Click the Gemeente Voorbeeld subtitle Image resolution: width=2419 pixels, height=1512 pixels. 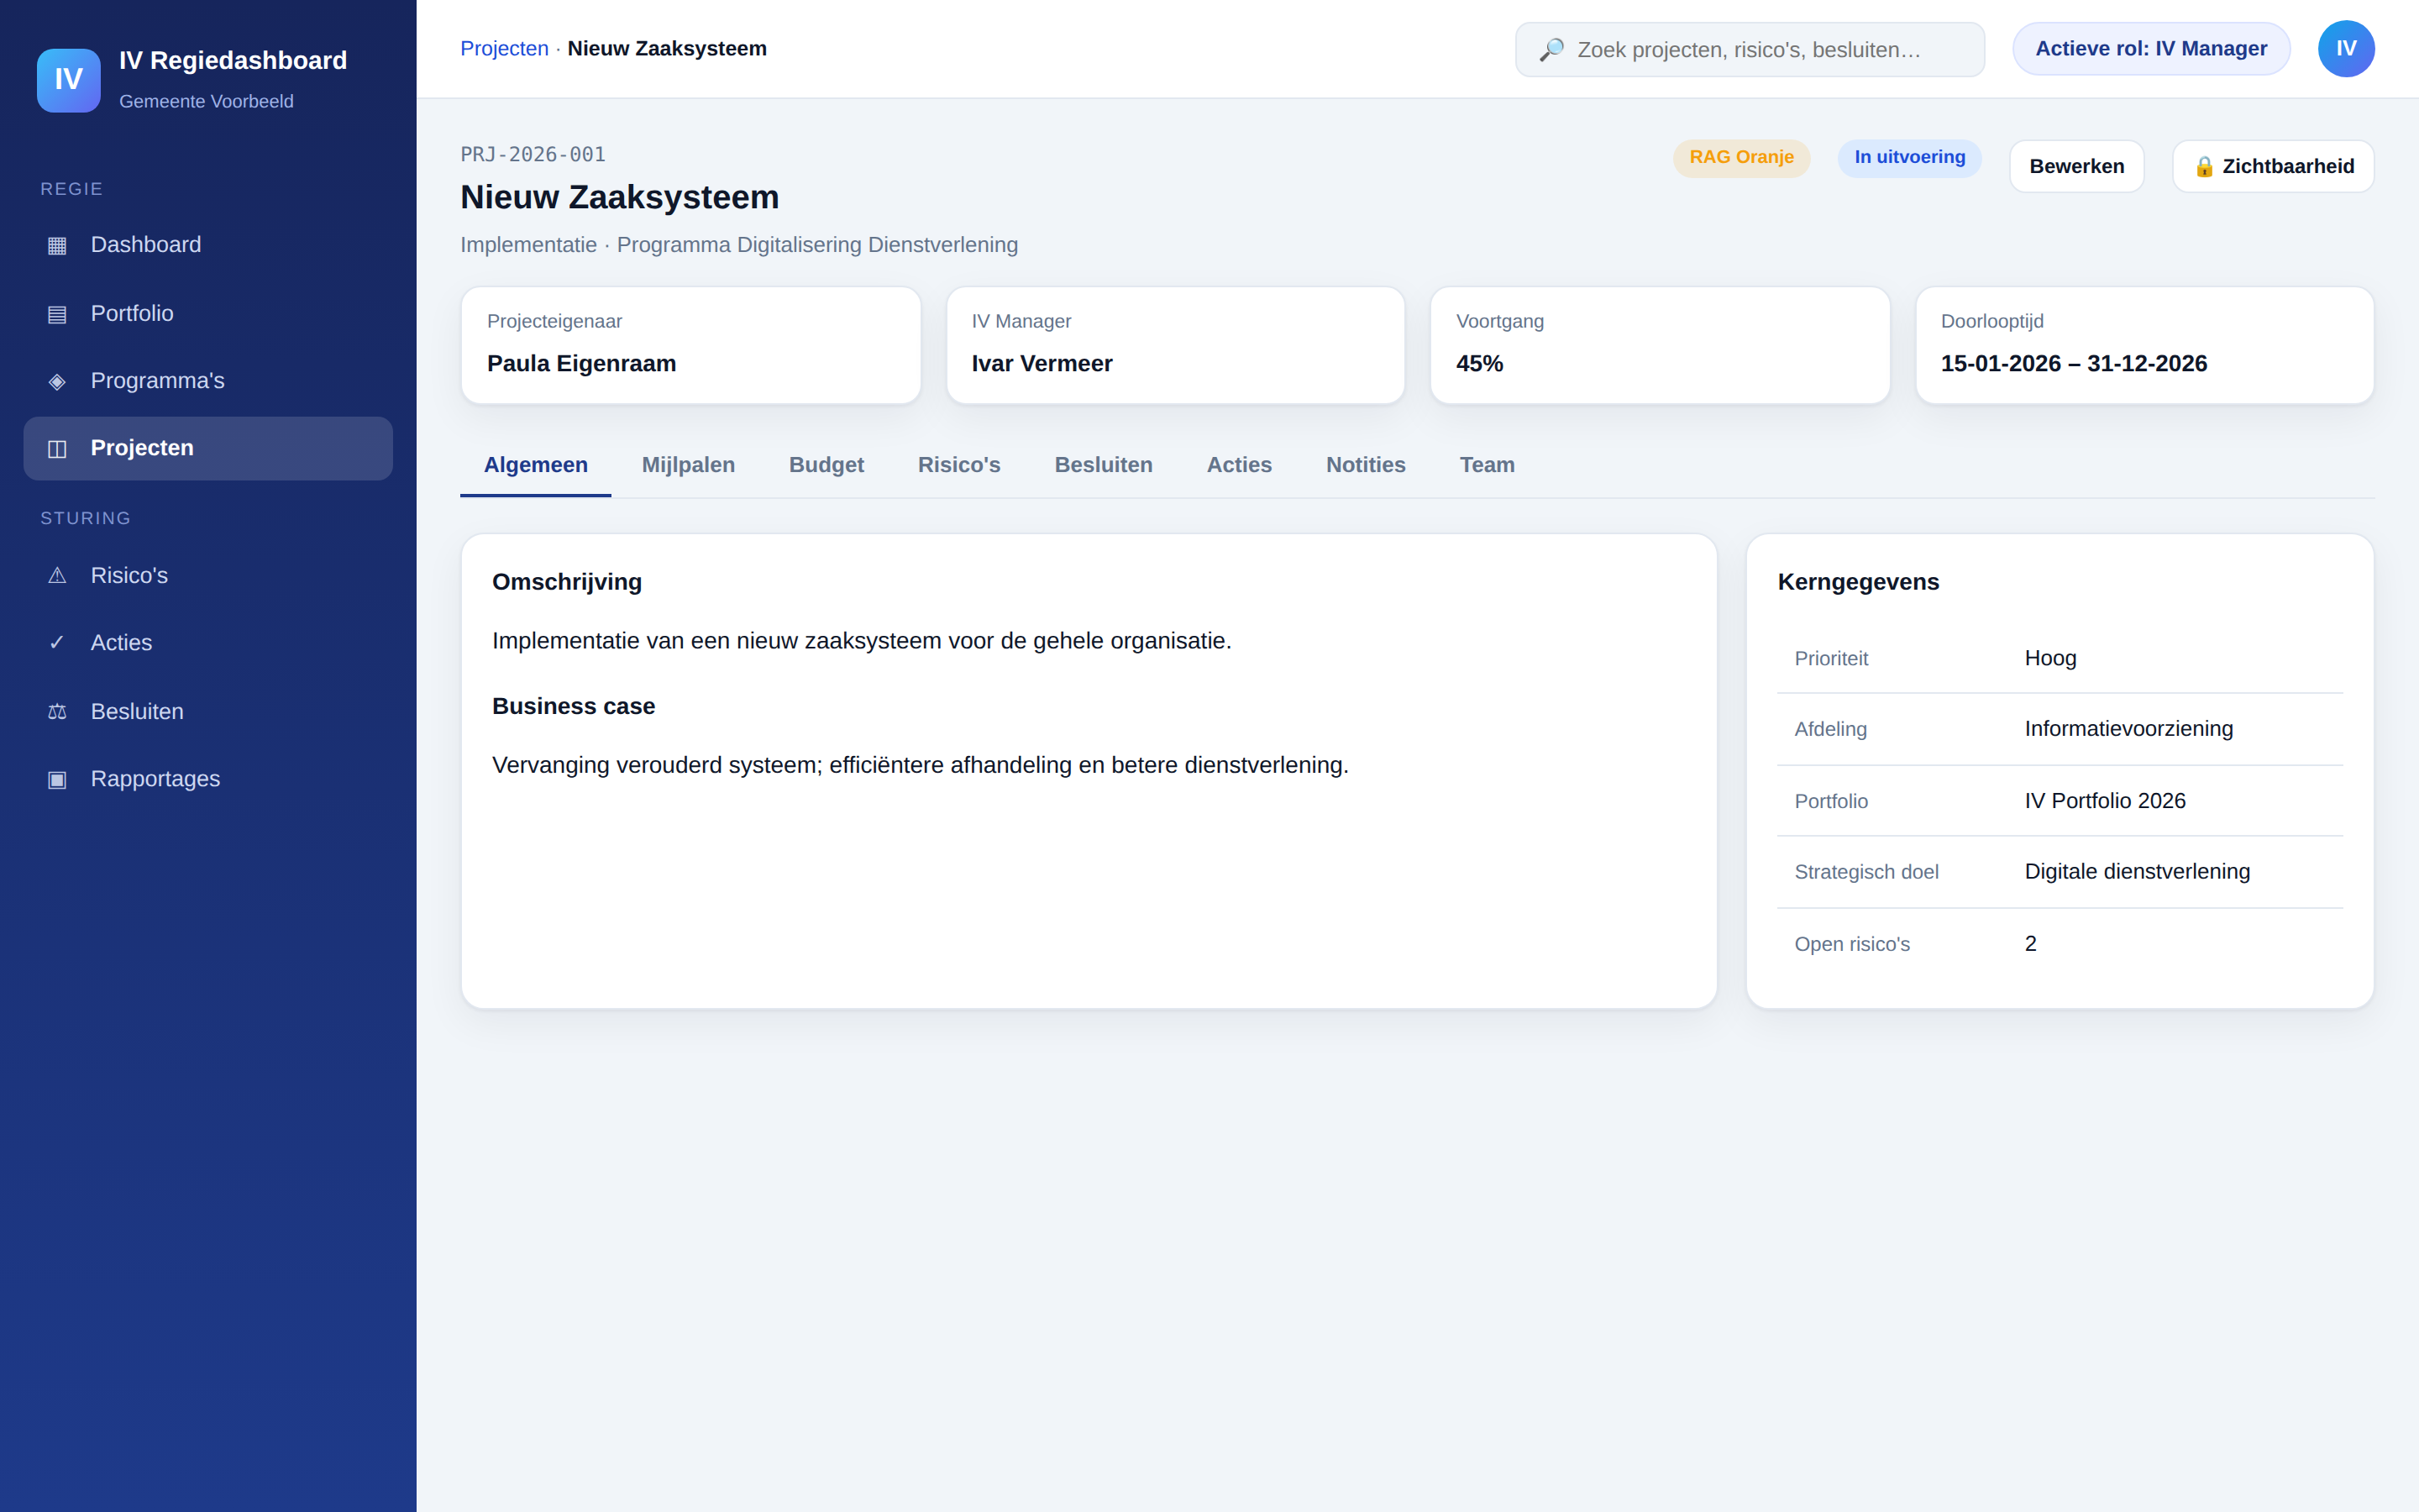206,102
